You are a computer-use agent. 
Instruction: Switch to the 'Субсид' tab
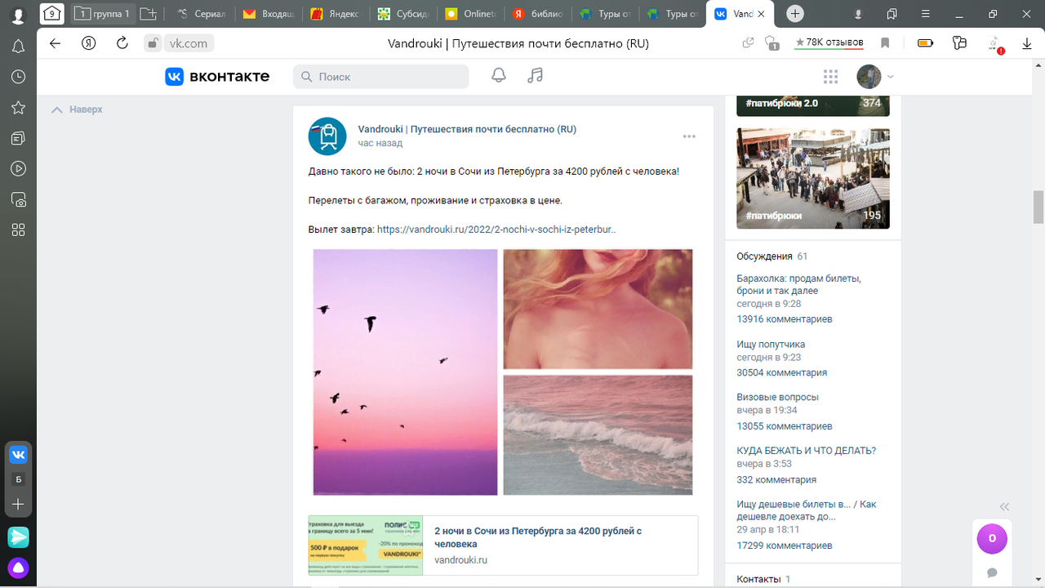pos(402,14)
